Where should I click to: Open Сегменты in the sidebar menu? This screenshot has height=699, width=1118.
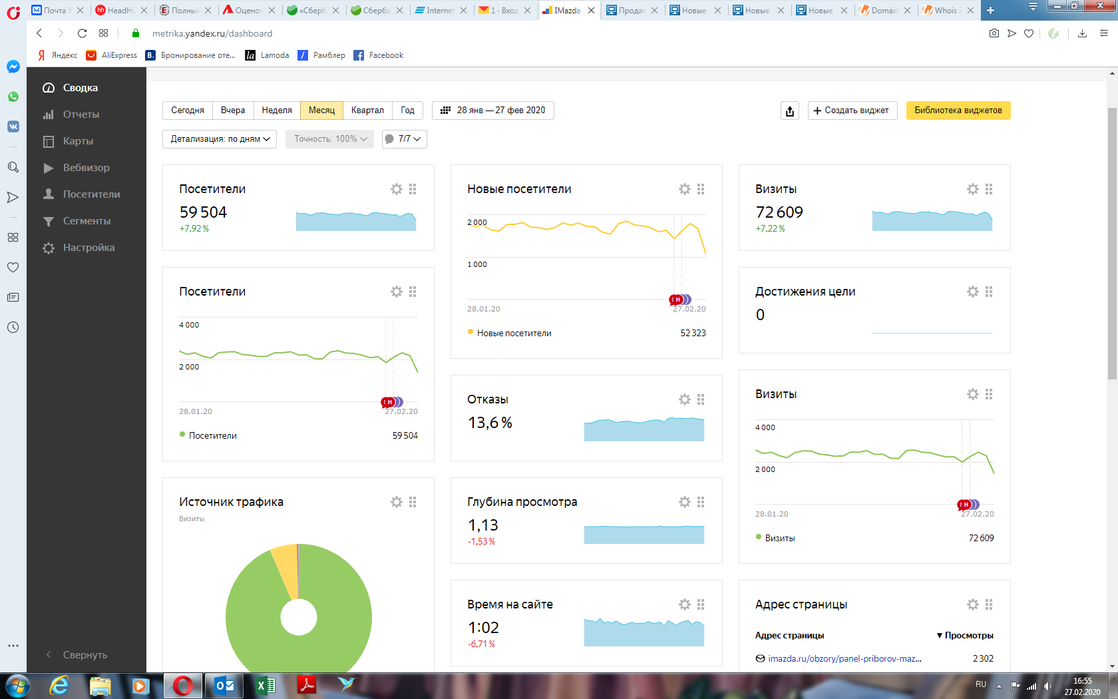click(87, 221)
